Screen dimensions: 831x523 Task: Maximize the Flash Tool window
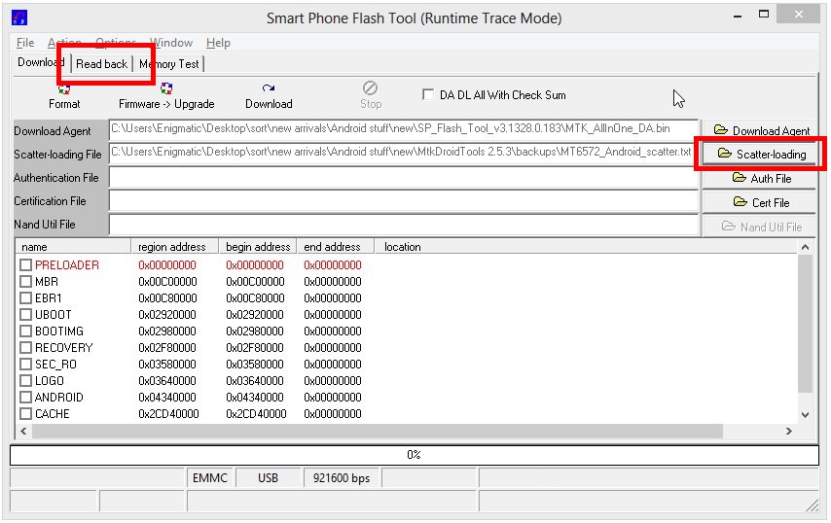pos(764,15)
